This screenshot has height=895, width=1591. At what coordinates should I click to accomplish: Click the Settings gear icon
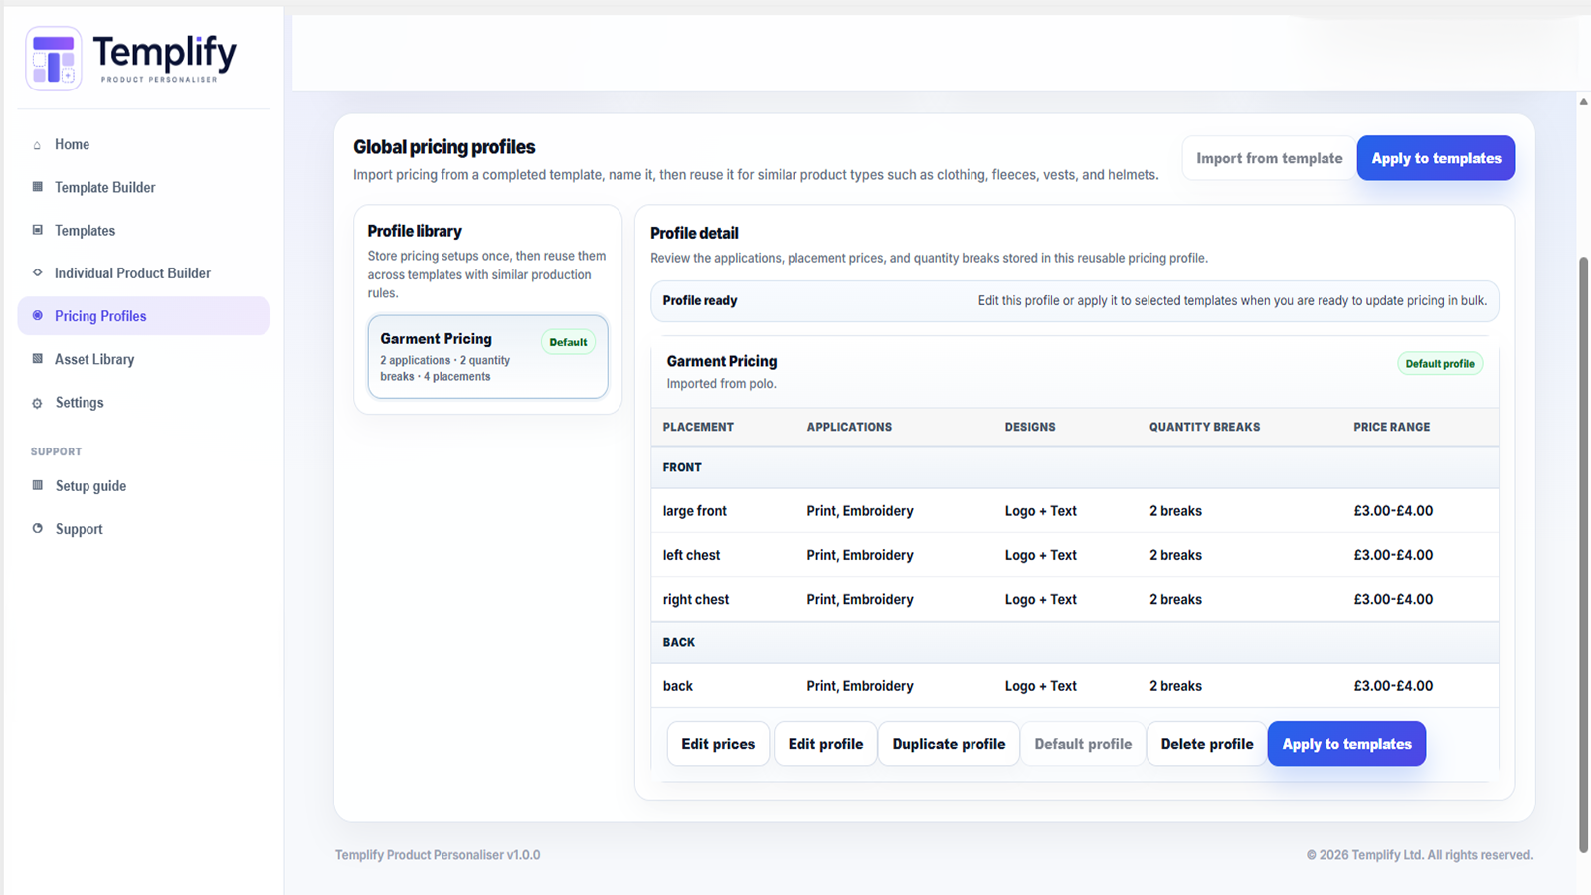click(x=37, y=403)
